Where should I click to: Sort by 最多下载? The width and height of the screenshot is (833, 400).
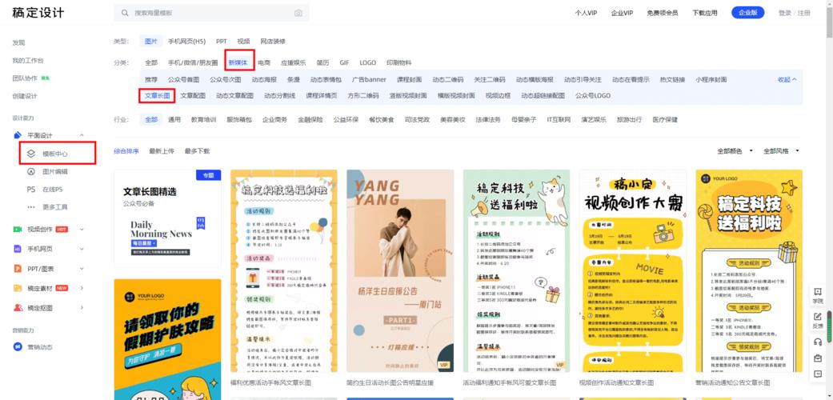pos(197,151)
